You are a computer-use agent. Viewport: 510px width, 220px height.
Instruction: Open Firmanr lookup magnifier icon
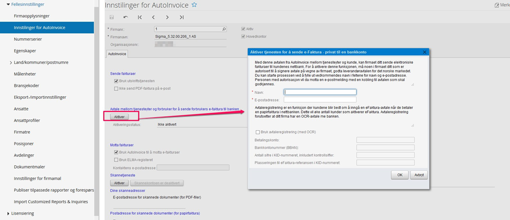point(224,29)
